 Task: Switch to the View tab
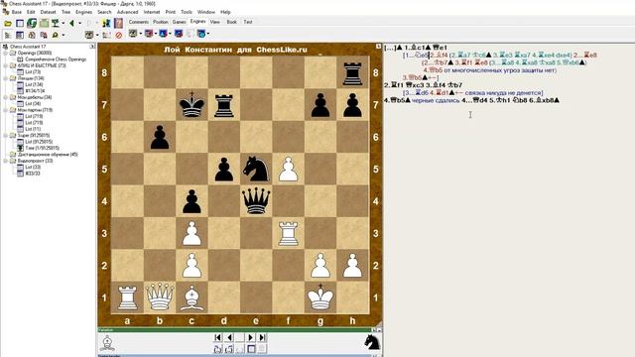pyautogui.click(x=215, y=22)
